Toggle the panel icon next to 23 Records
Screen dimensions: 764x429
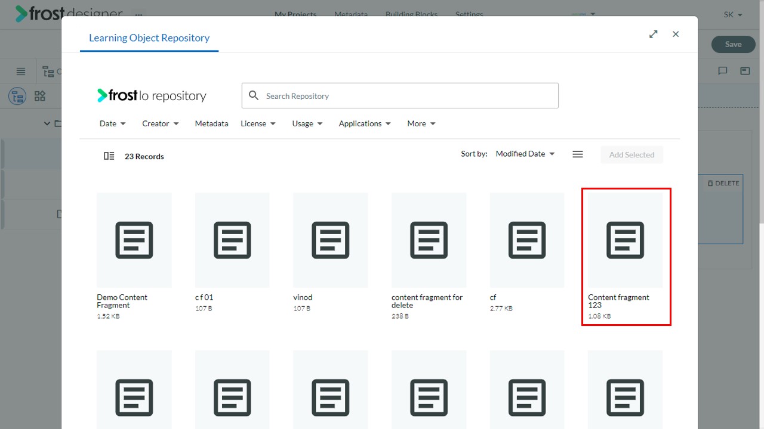109,156
